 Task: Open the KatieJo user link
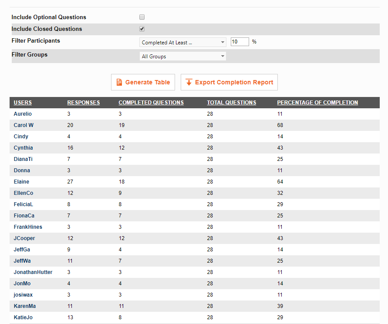click(x=23, y=317)
